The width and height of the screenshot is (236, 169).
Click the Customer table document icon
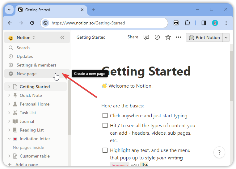pos(15,156)
